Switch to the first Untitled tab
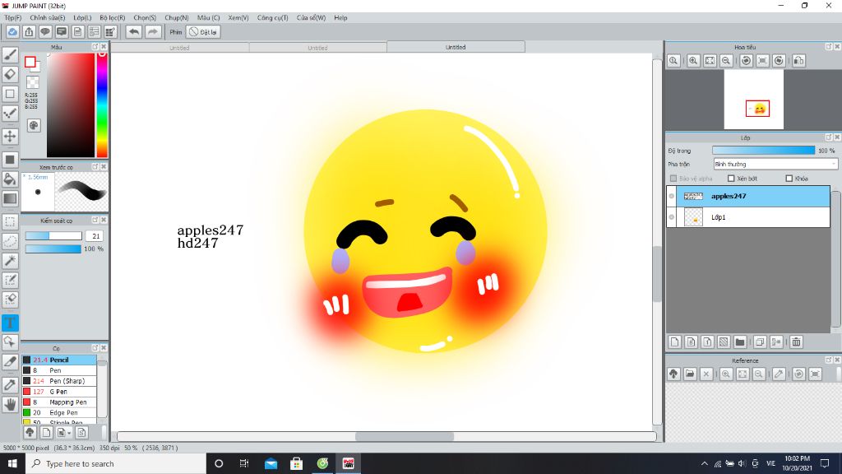This screenshot has height=474, width=842. 179,48
